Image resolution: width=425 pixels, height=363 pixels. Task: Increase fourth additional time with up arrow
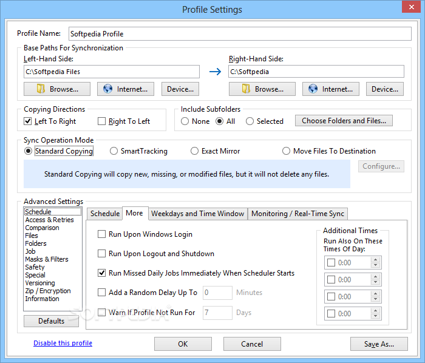[376, 310]
